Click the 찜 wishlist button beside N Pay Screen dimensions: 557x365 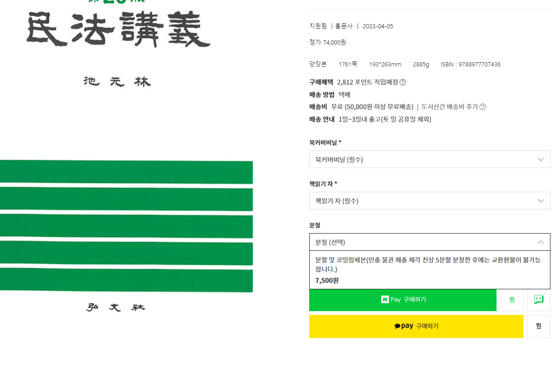(x=511, y=300)
